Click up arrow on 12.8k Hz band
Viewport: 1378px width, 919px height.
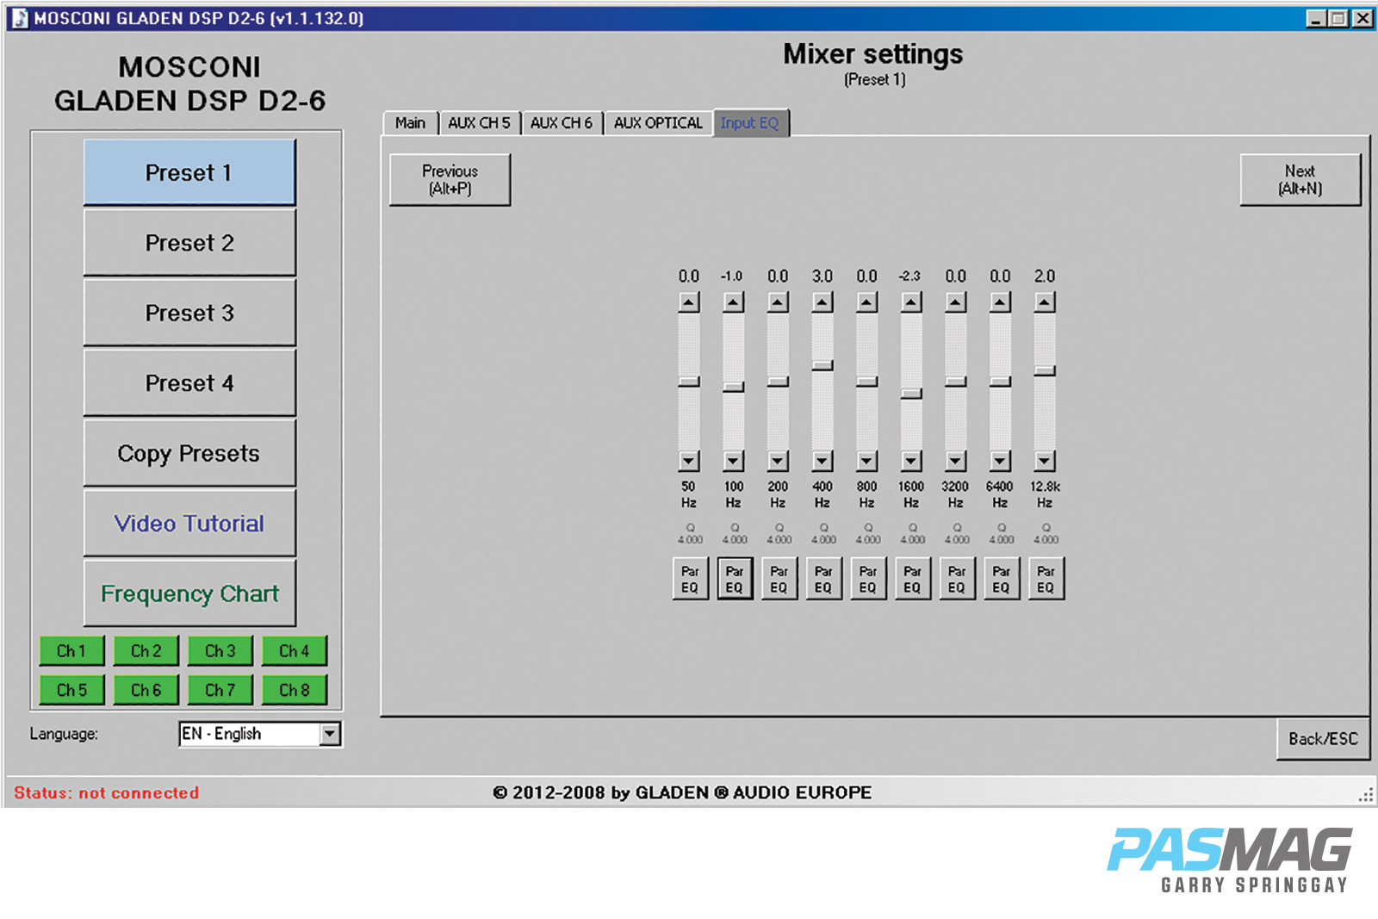[1045, 302]
